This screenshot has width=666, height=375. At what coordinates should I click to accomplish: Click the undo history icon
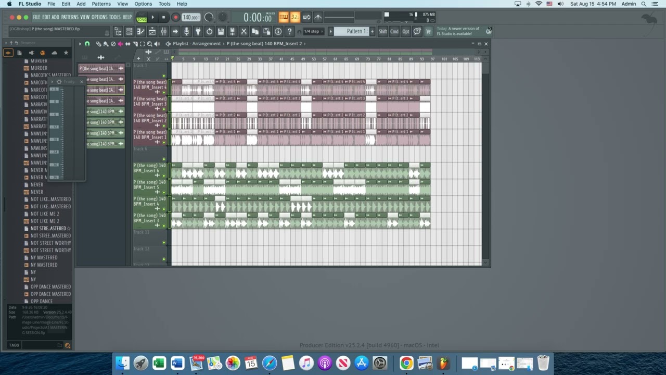click(x=210, y=32)
